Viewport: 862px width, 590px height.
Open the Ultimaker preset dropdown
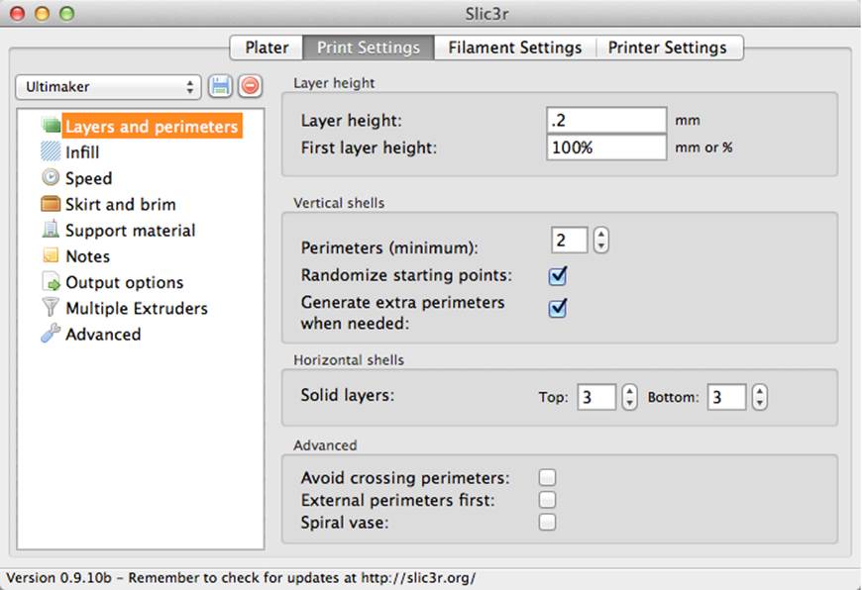108,87
